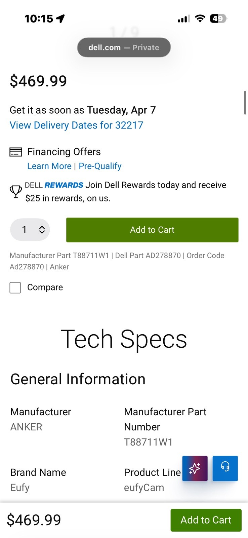The width and height of the screenshot is (248, 538).
Task: Open the quantity selector dropdown
Action: [30, 230]
